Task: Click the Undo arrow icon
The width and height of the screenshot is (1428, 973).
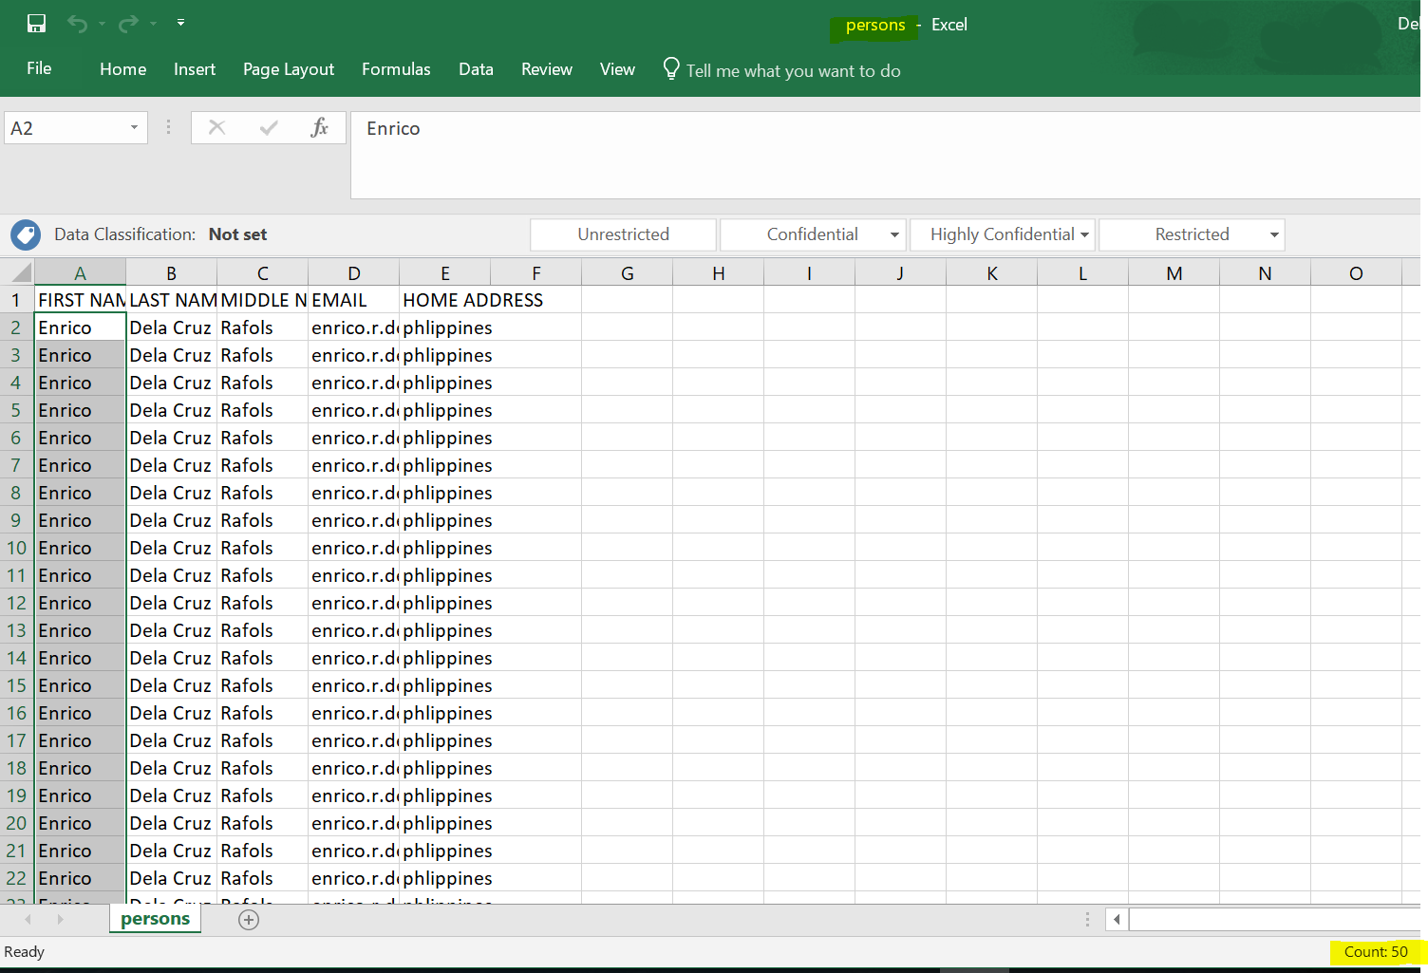Action: tap(77, 24)
